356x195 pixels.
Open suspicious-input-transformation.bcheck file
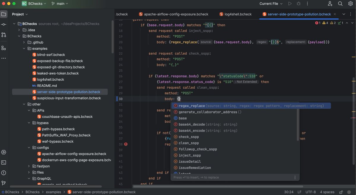click(x=69, y=98)
